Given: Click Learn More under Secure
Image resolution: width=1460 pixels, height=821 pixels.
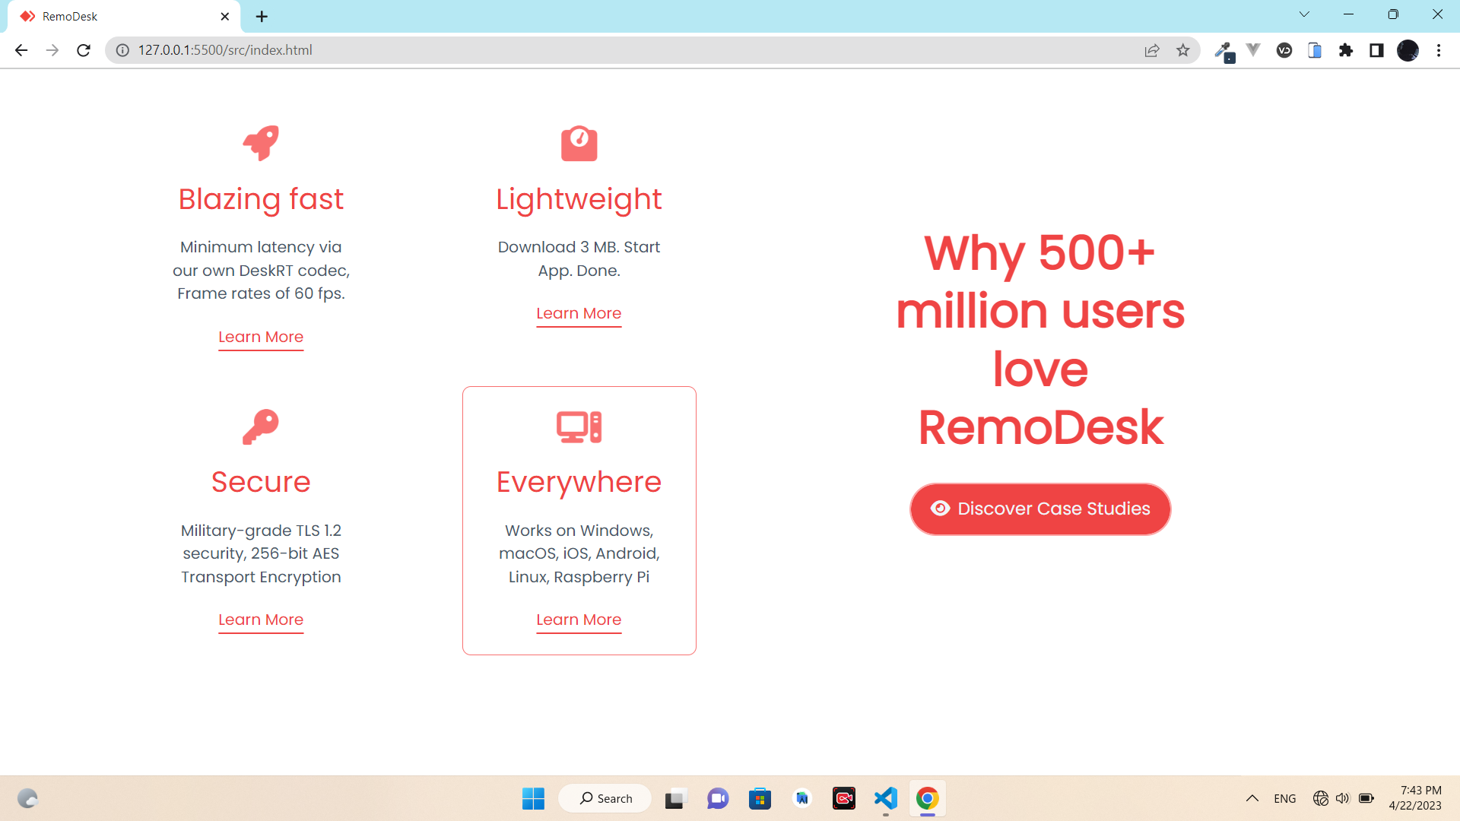Looking at the screenshot, I should (261, 620).
